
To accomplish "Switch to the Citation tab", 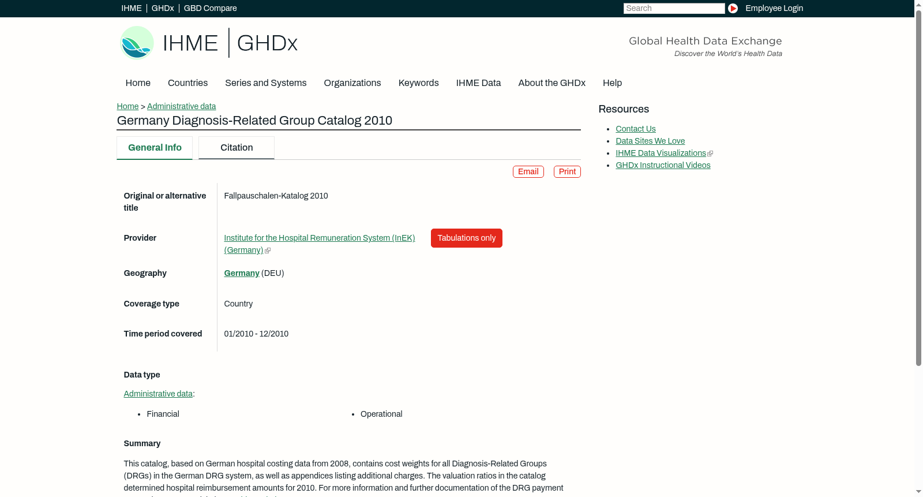I will (x=237, y=148).
